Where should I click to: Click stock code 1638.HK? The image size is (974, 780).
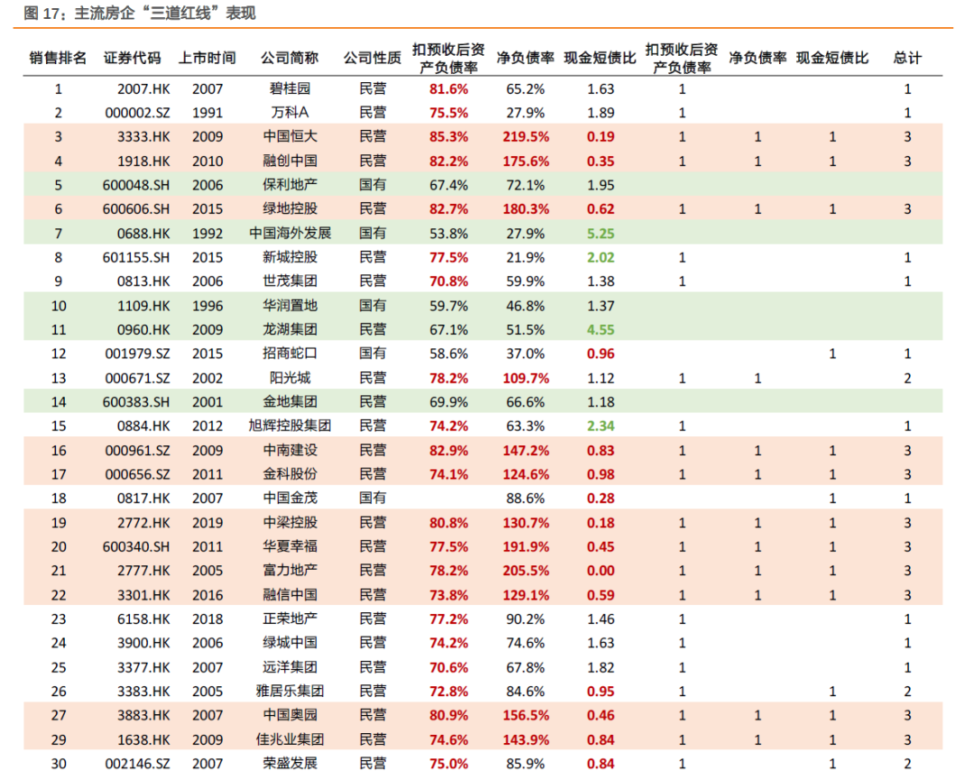coord(143,740)
